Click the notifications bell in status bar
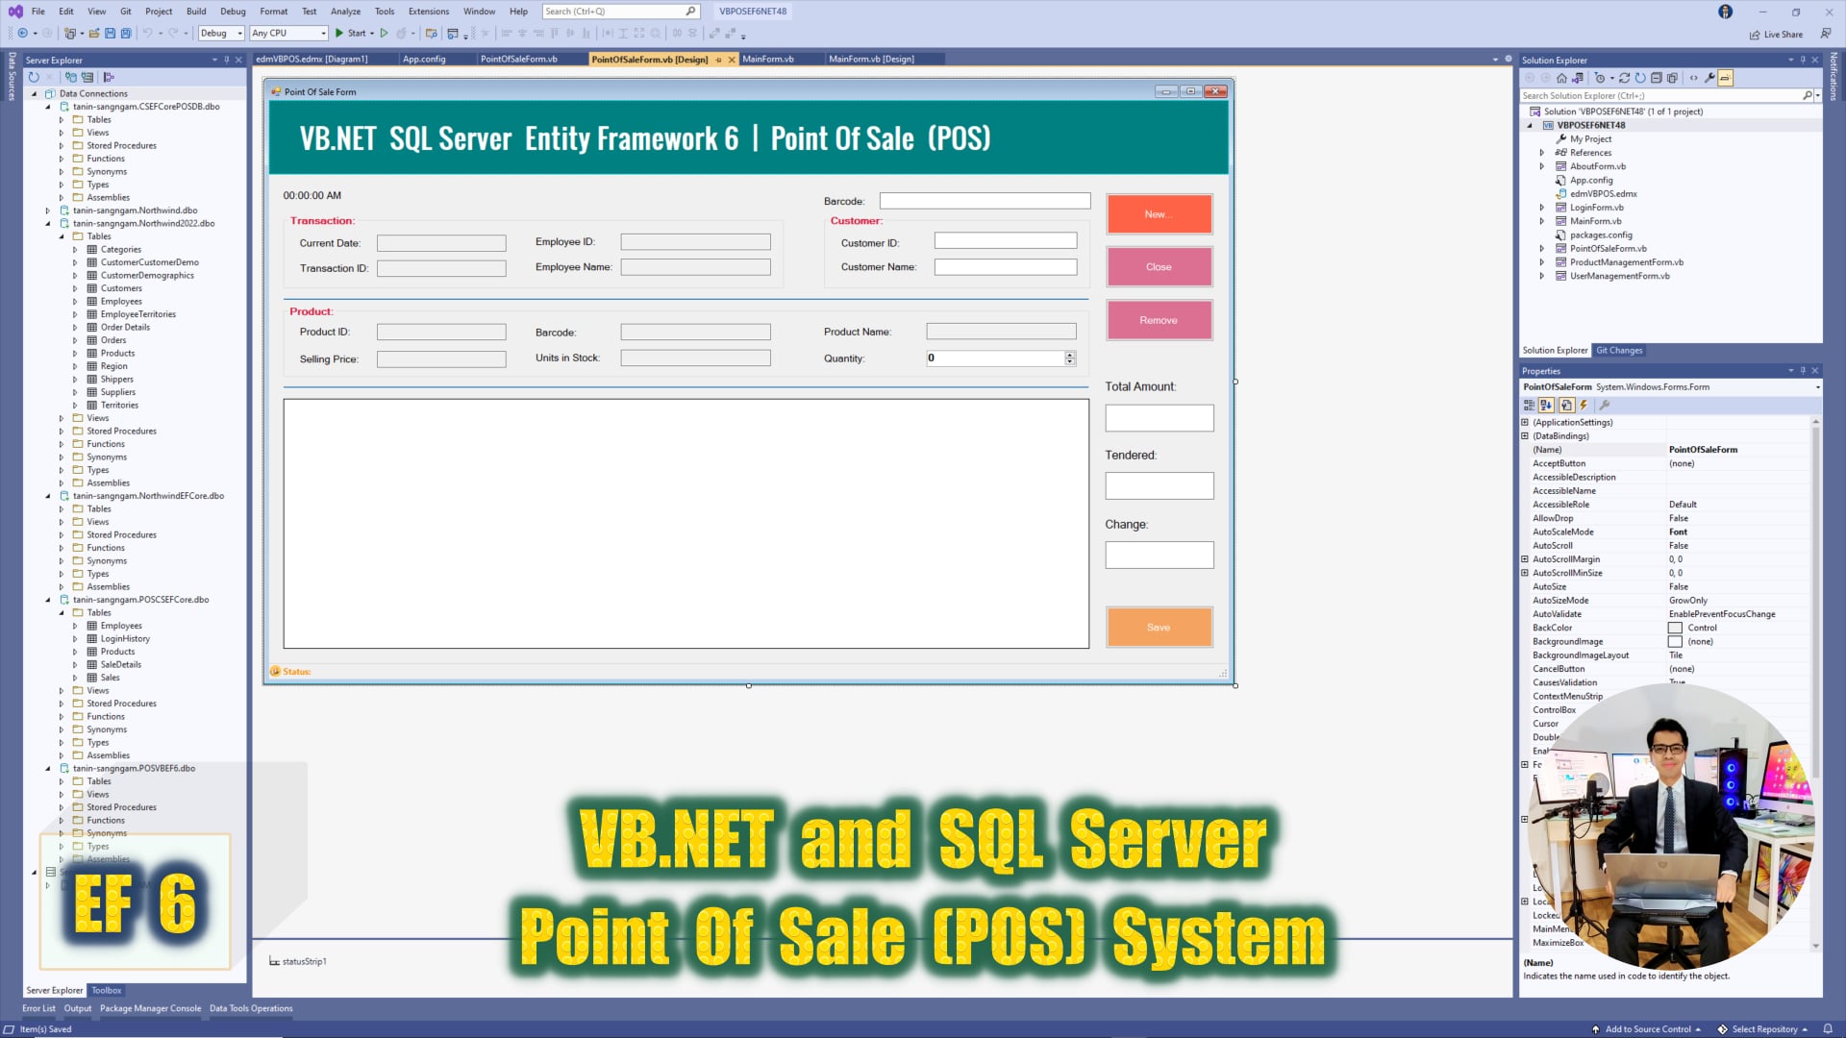The height and width of the screenshot is (1038, 1846). [x=1828, y=1028]
